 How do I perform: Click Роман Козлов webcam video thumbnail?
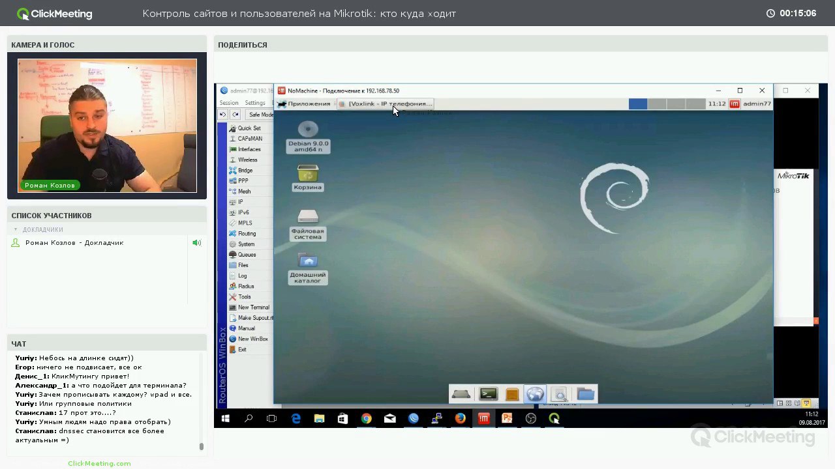107,126
